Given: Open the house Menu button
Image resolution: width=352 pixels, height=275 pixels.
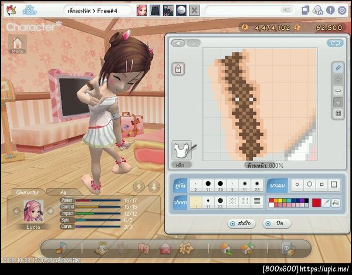Looking at the screenshot, I should tap(18, 44).
